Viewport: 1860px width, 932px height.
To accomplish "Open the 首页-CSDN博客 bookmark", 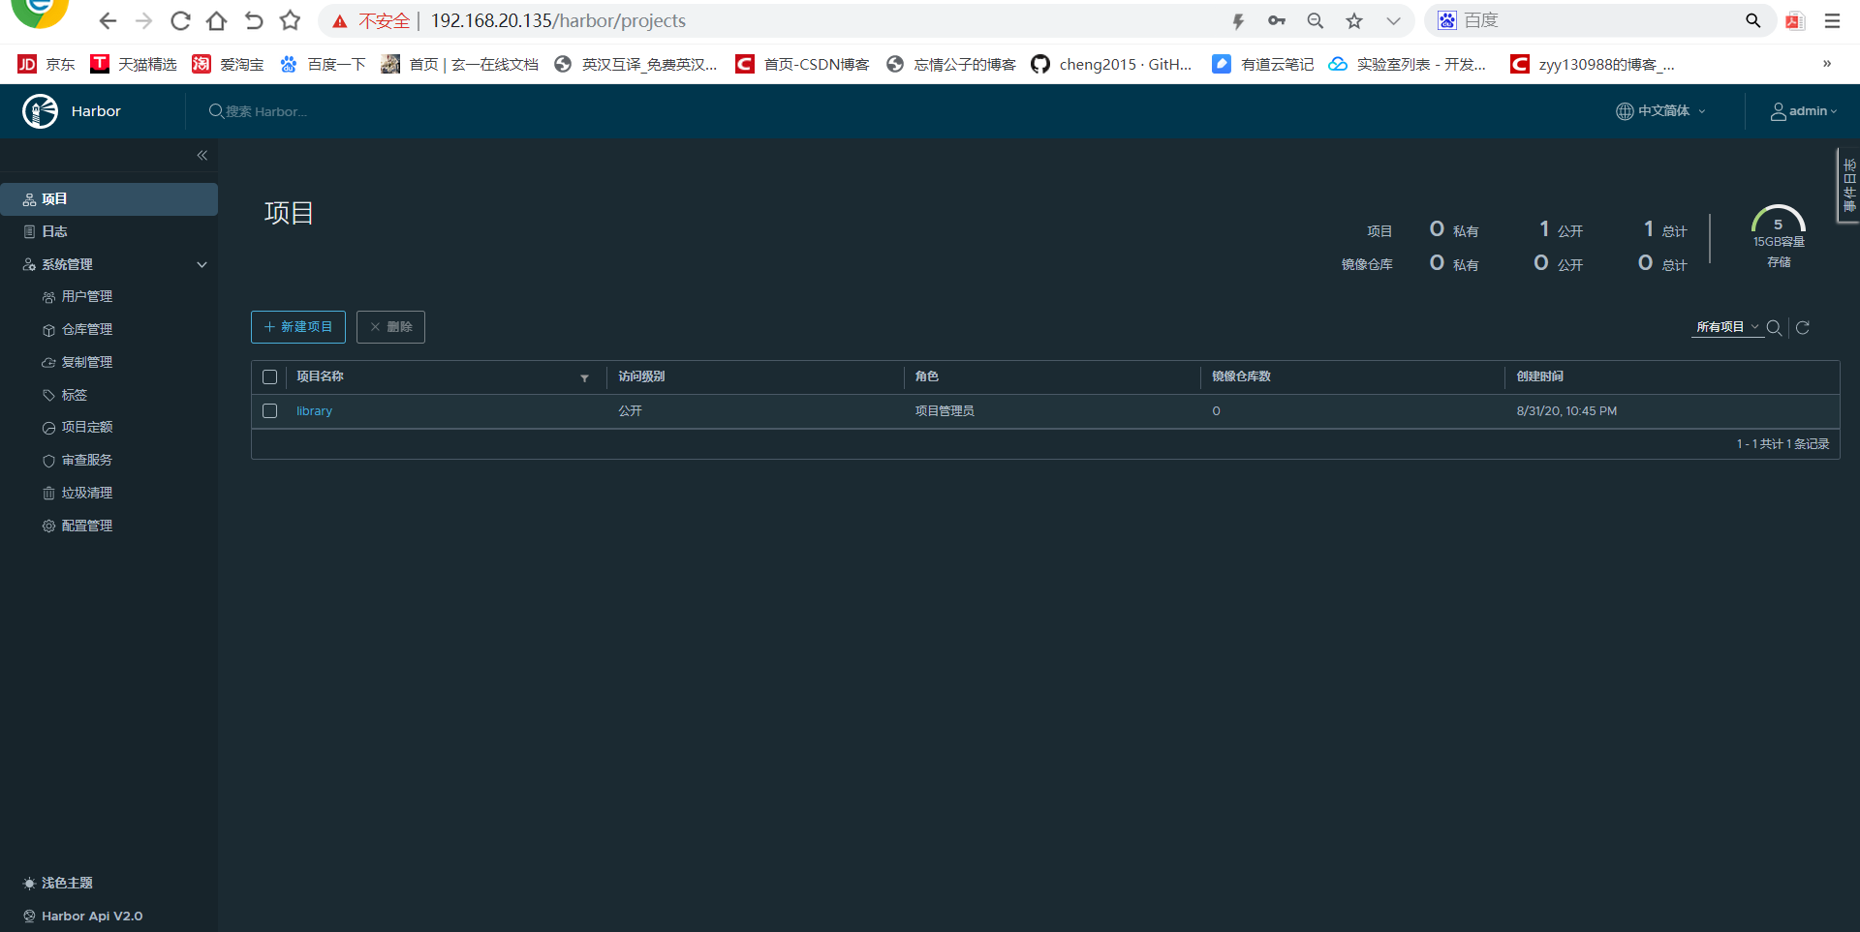I will [803, 64].
